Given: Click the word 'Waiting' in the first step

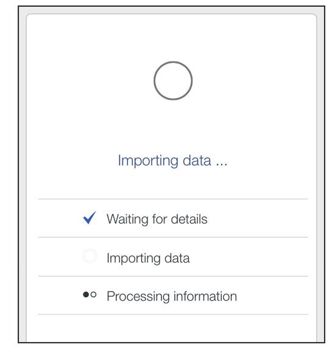Looking at the screenshot, I should click(127, 219).
